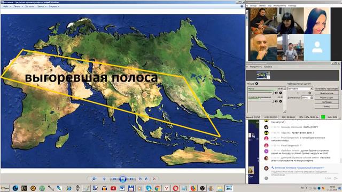Screen dimensions: 342x192
Task: Select the blank avatar participant tile
Action: coord(317,47)
